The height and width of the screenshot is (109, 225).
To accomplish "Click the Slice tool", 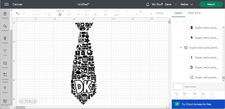I will 177,95.
